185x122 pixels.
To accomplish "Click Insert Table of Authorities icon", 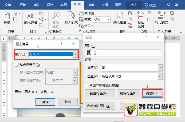I will pyautogui.click(x=172, y=13).
